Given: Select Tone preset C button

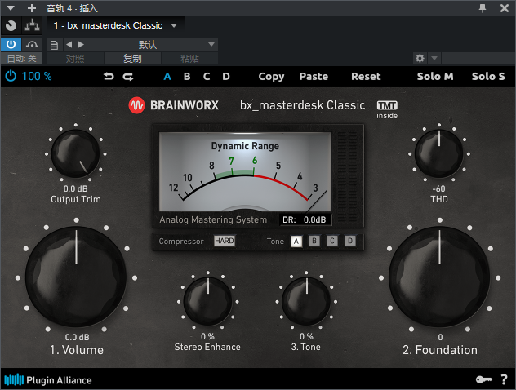Looking at the screenshot, I should click(332, 241).
